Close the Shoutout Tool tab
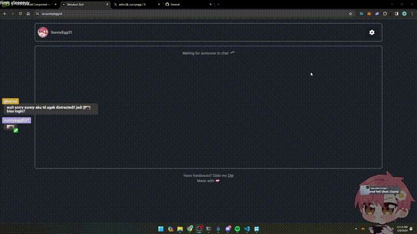The image size is (417, 234). click(107, 5)
